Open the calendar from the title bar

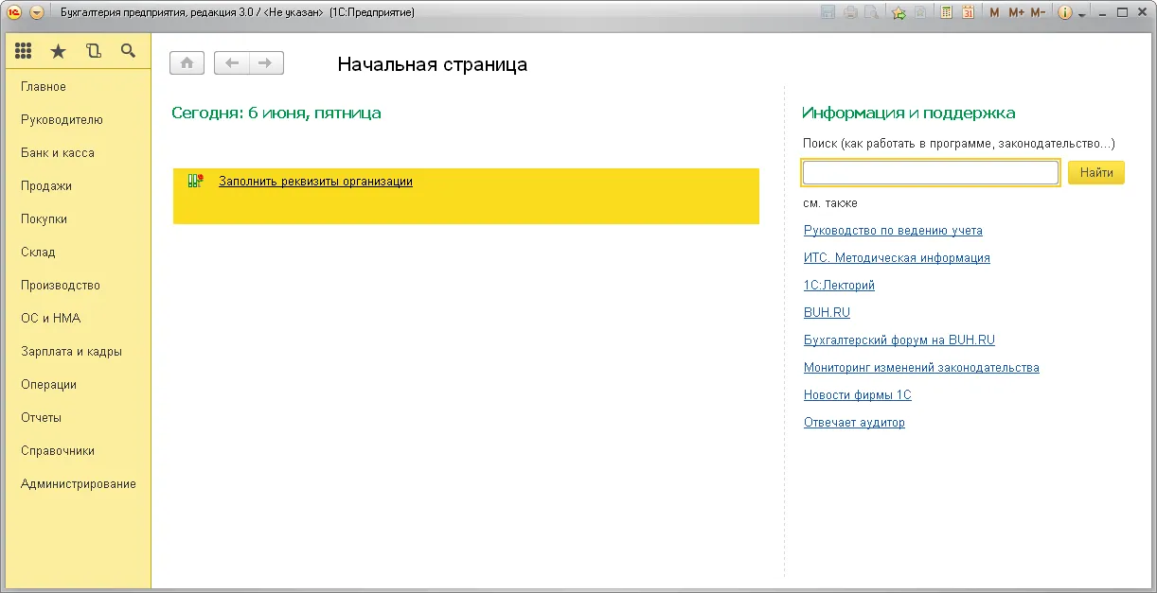[966, 12]
